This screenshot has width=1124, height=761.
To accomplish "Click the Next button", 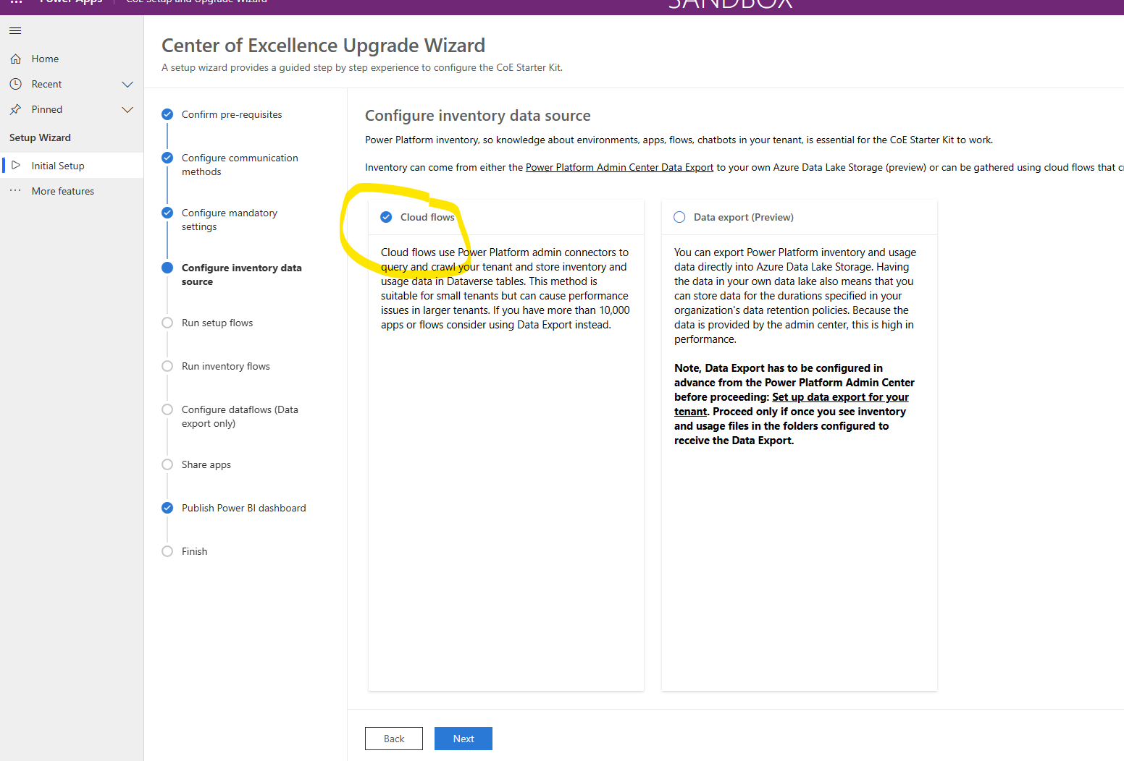I will pyautogui.click(x=463, y=738).
